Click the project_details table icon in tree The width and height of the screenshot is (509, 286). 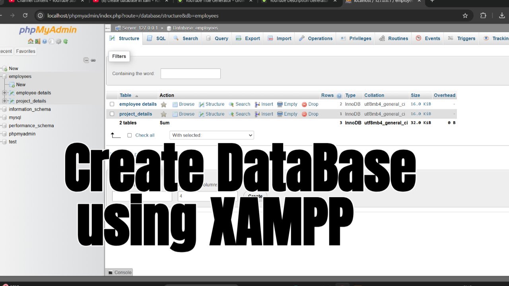click(x=12, y=101)
